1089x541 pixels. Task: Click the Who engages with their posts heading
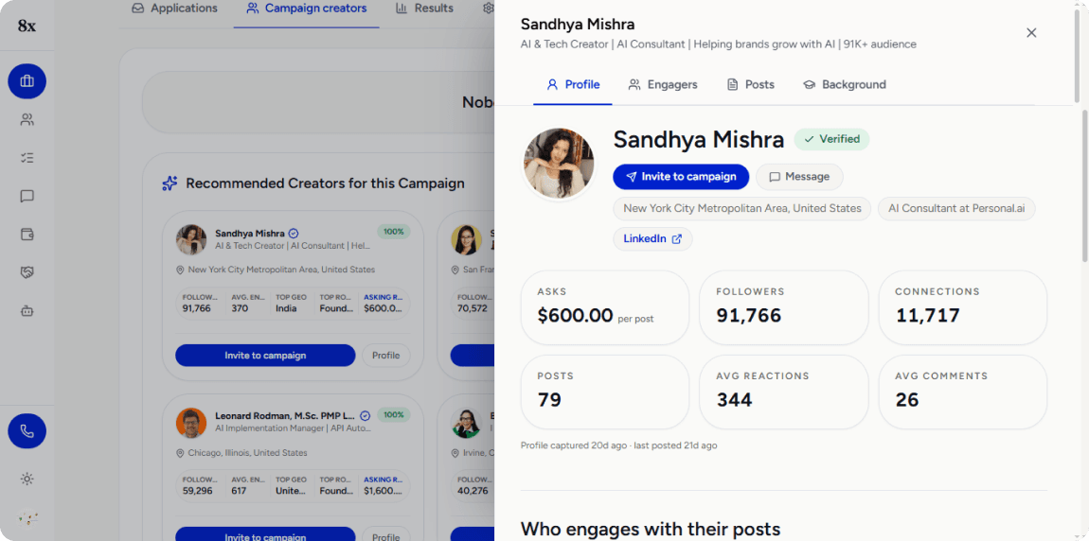[650, 530]
